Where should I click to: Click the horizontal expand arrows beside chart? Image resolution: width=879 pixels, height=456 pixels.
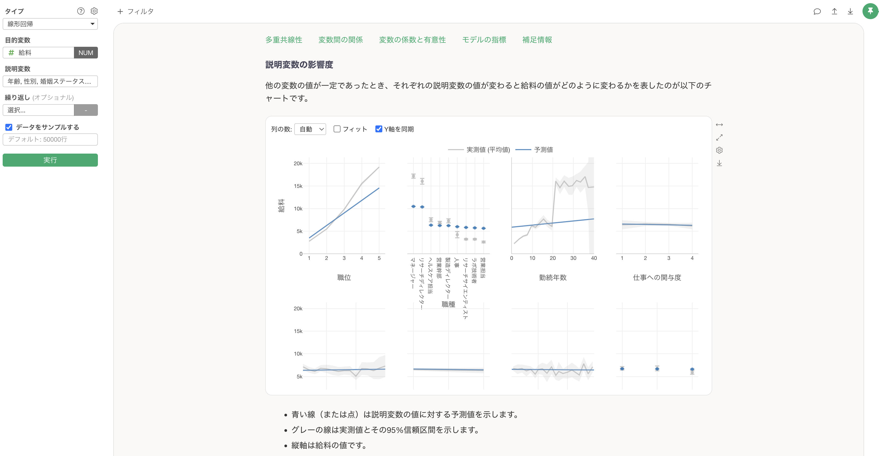(719, 125)
